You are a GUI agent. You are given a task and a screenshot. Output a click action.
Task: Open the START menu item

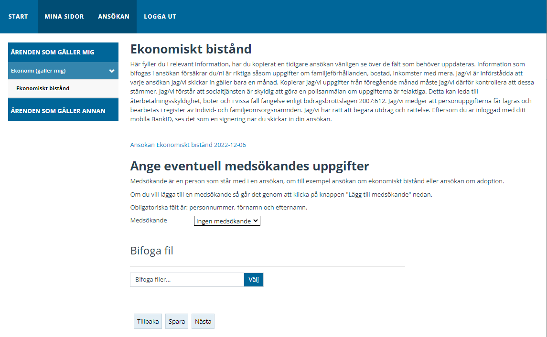(x=18, y=16)
